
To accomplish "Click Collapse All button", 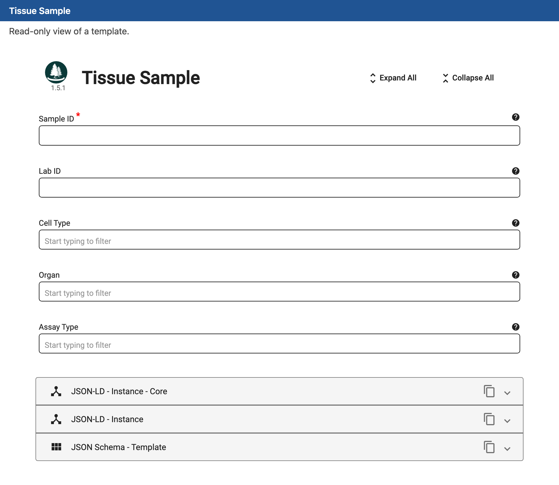I will tap(468, 78).
